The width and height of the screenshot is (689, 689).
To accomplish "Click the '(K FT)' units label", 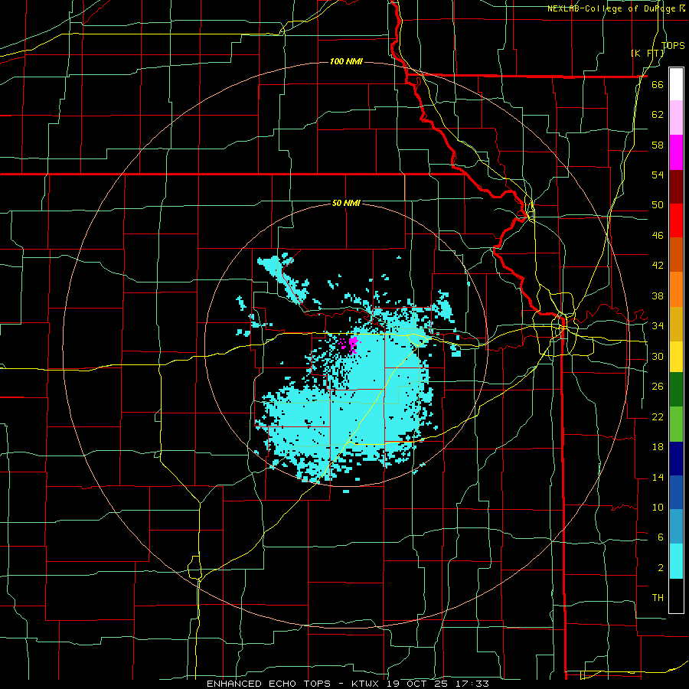I will click(648, 54).
